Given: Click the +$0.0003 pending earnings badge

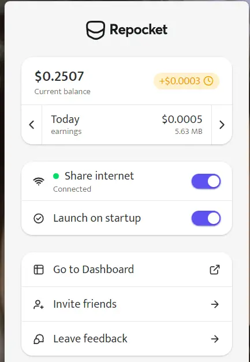Looking at the screenshot, I should [x=186, y=81].
